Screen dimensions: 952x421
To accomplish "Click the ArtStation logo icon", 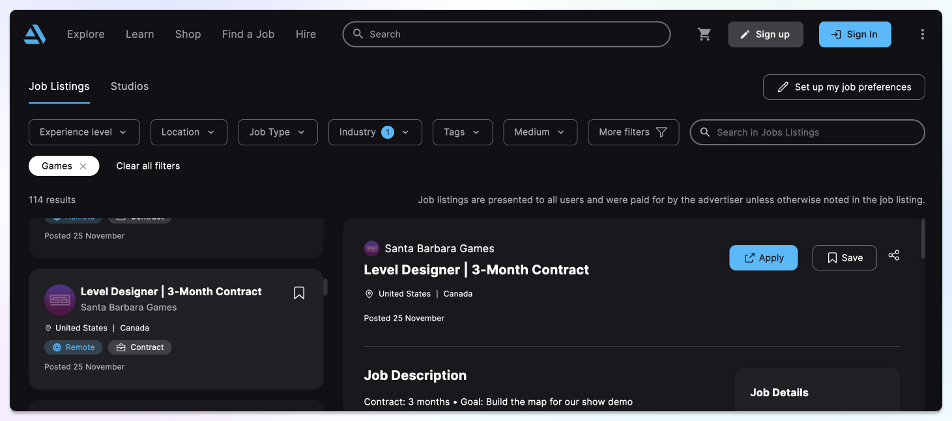I will tap(35, 35).
